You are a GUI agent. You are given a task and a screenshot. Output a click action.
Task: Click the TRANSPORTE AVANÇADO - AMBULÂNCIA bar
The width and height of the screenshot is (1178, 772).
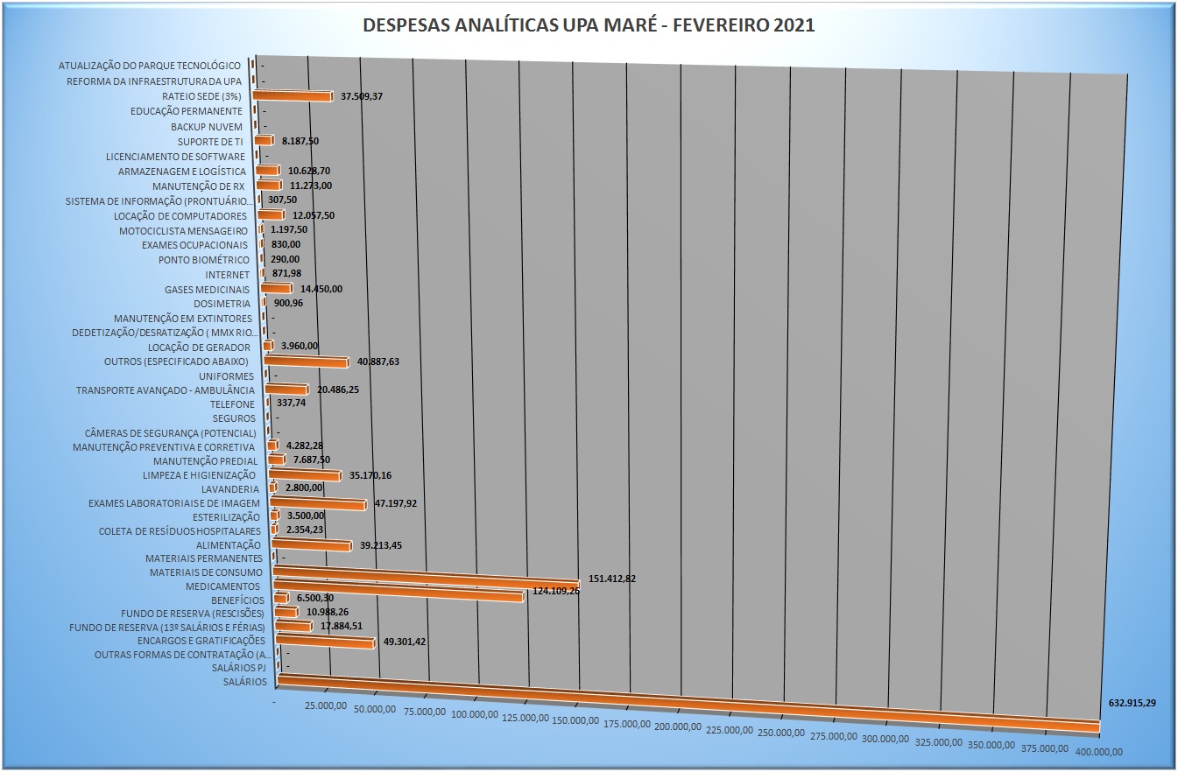click(287, 389)
